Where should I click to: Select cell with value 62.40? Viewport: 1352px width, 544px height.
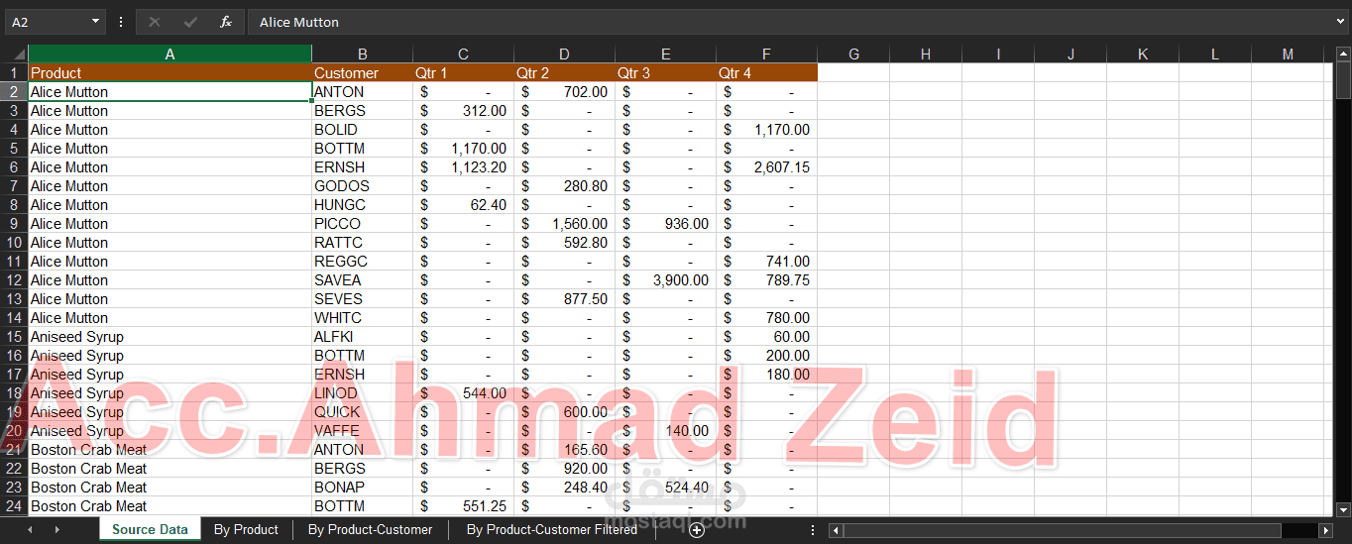click(463, 205)
